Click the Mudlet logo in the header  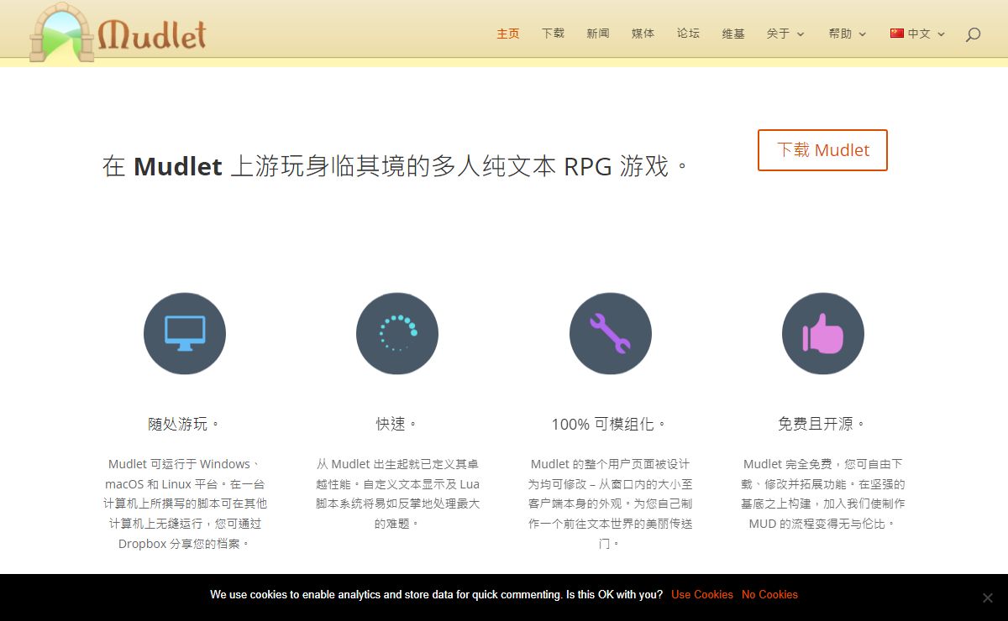tap(118, 33)
